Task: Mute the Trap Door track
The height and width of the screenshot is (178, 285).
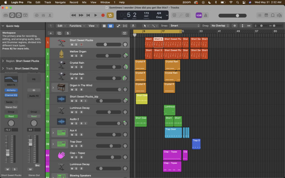Action: pos(72,146)
